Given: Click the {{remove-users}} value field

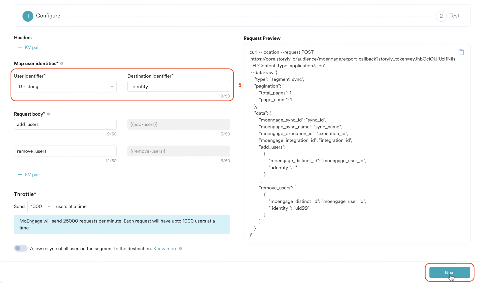Looking at the screenshot, I should click(179, 151).
